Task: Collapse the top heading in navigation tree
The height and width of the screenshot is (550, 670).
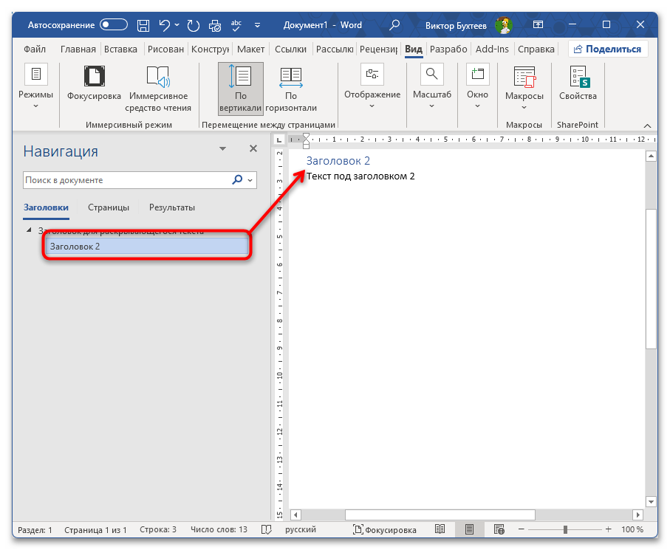Action: click(x=30, y=231)
